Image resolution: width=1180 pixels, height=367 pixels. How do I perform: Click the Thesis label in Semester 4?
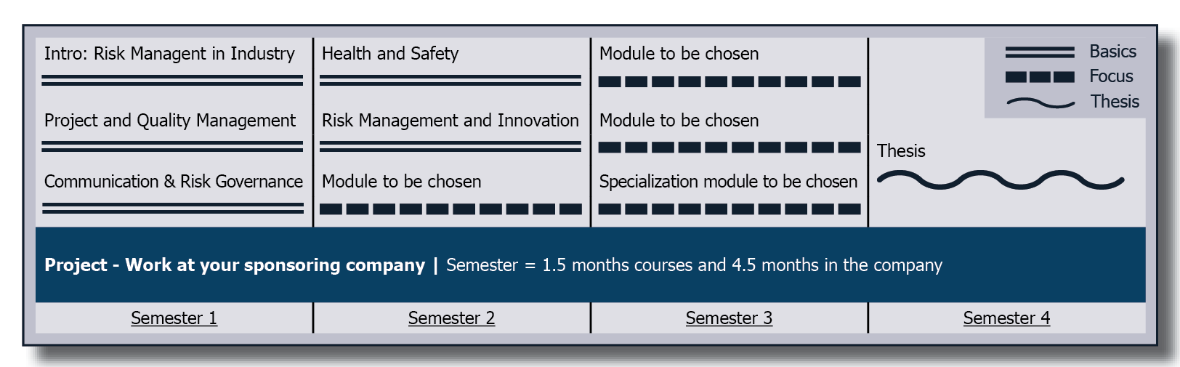coord(901,151)
